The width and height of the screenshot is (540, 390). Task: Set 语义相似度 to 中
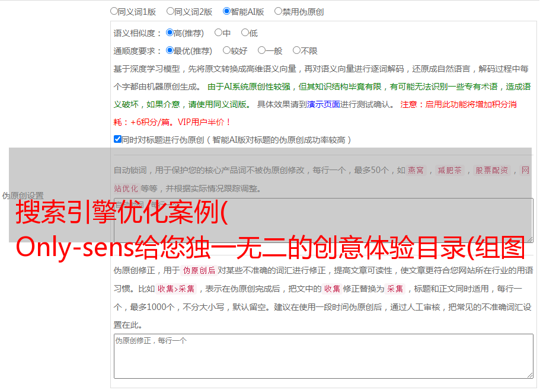click(x=218, y=33)
